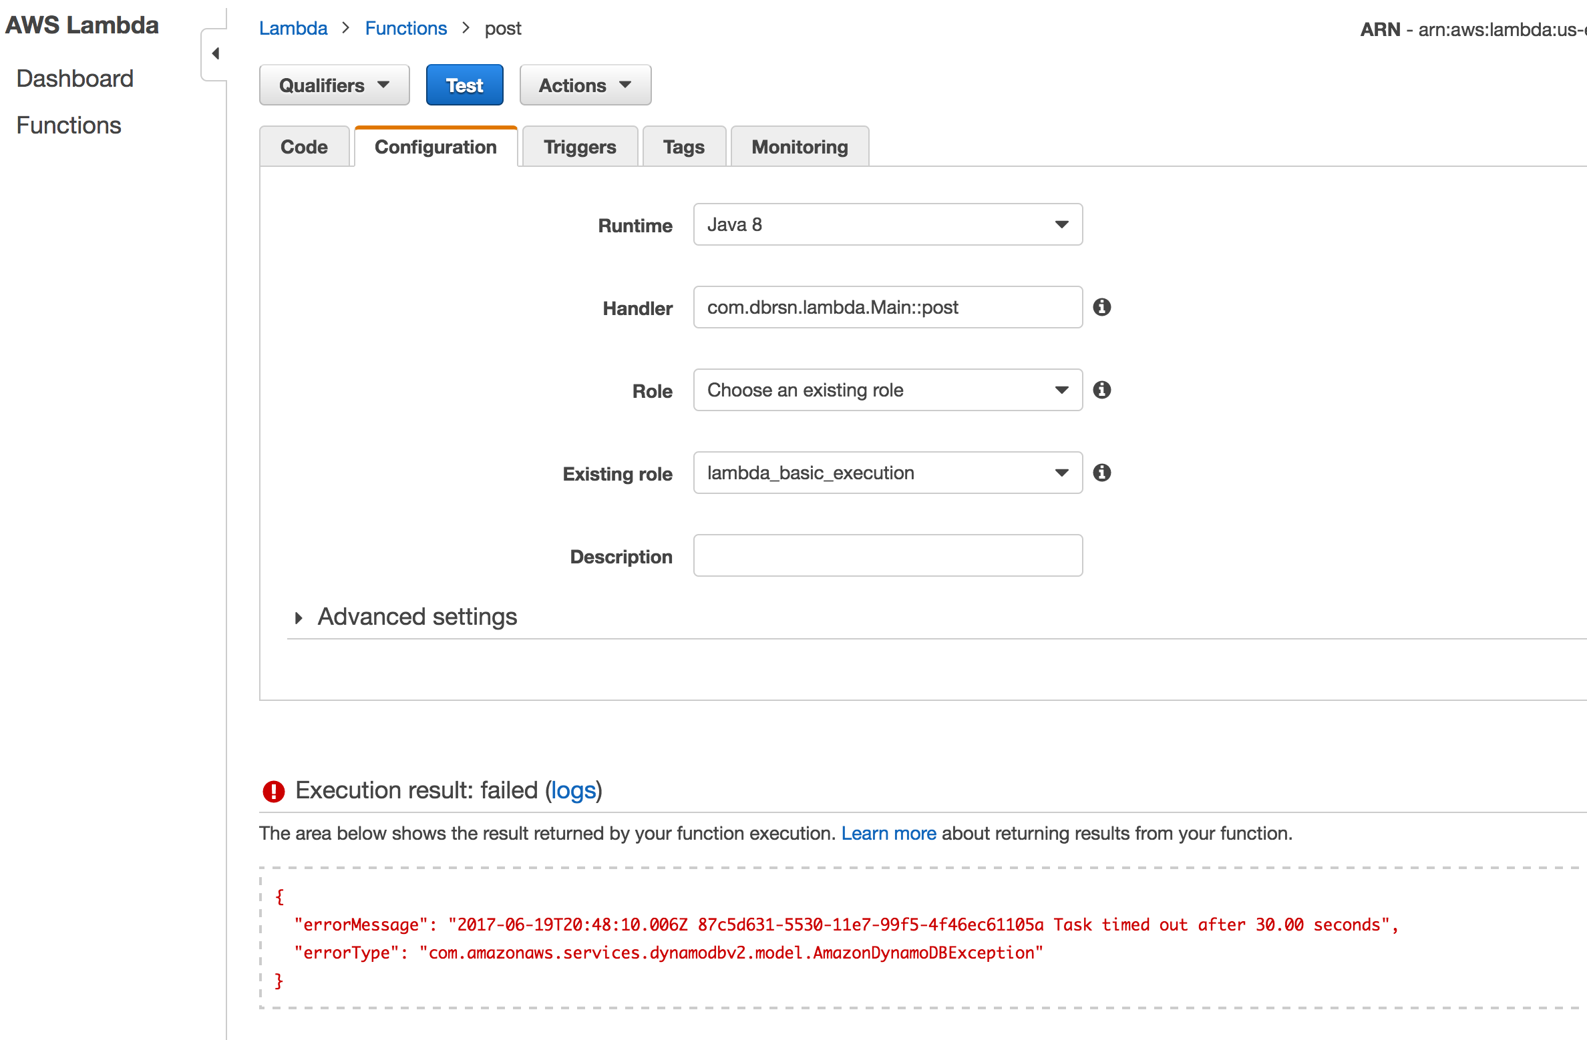Open Dashboard in the sidebar
Screen dimensions: 1587x1040
[x=75, y=78]
